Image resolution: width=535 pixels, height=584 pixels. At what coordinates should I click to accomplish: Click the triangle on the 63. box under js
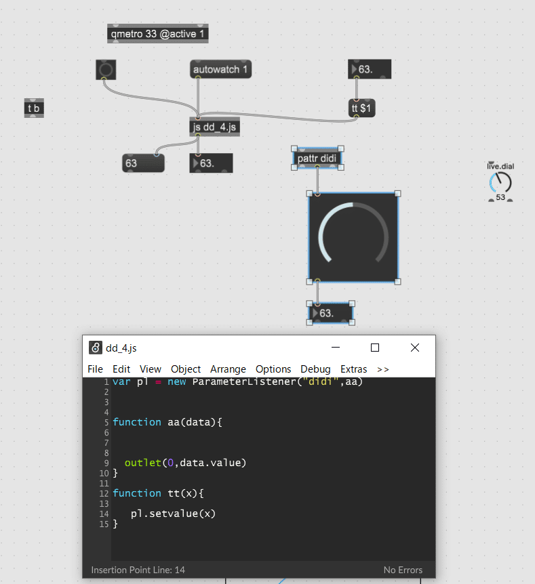tap(196, 163)
